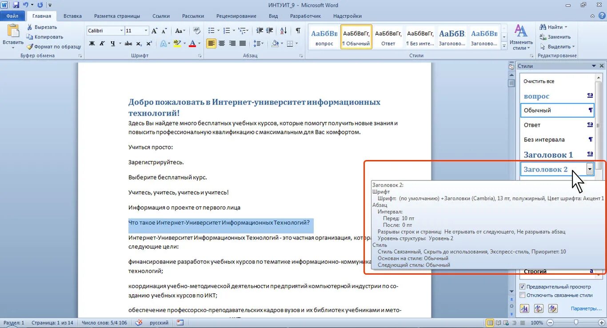
Task: Align text right
Action: 232,44
